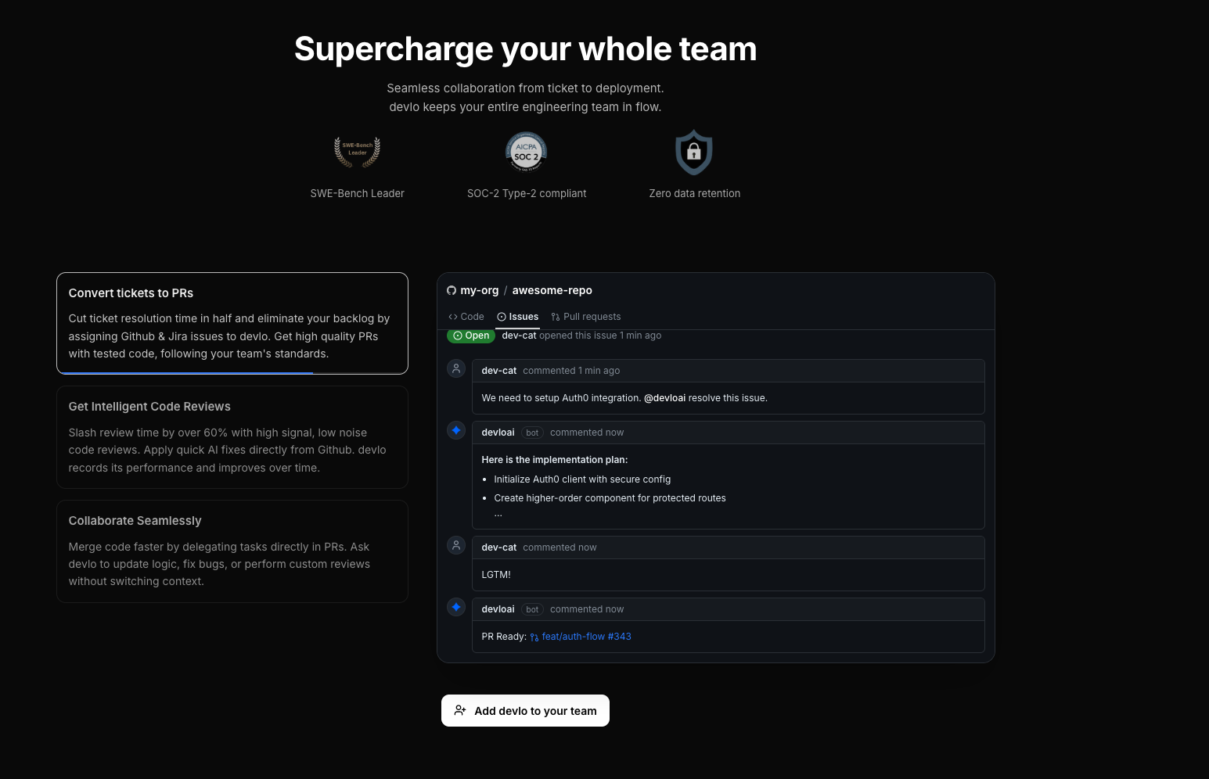Image resolution: width=1209 pixels, height=779 pixels.
Task: Expand the Get Intelligent Code Reviews card
Action: 232,437
